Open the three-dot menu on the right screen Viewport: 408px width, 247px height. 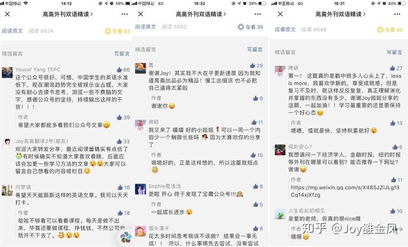(x=397, y=14)
